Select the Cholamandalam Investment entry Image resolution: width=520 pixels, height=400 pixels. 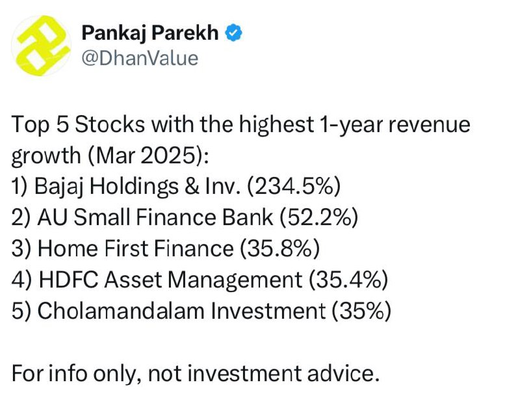tap(201, 311)
